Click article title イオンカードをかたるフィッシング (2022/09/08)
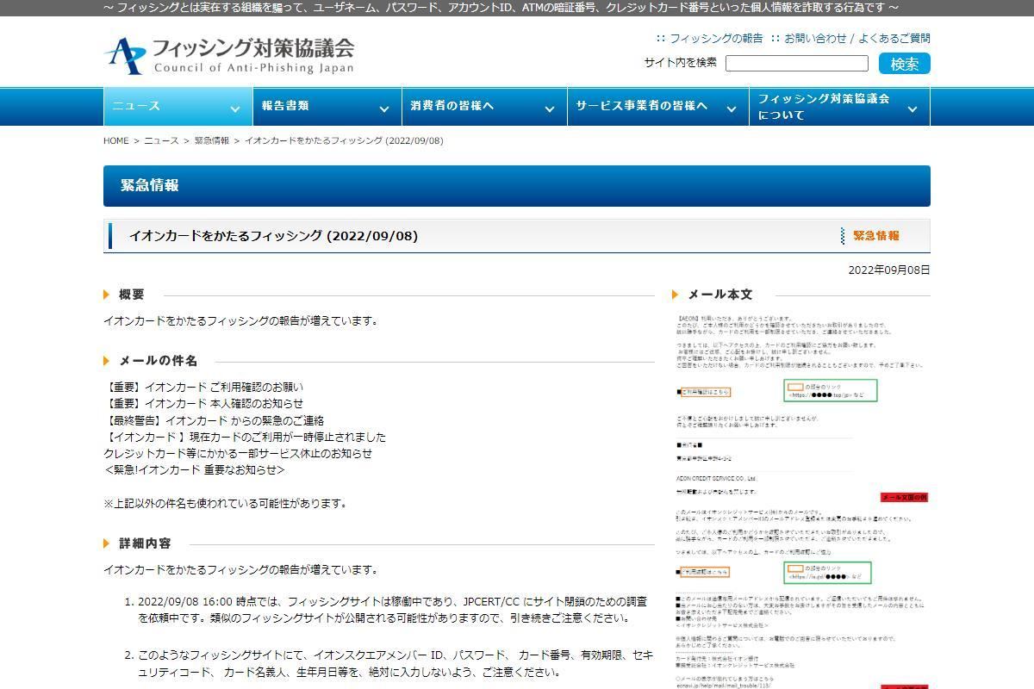 coord(273,235)
